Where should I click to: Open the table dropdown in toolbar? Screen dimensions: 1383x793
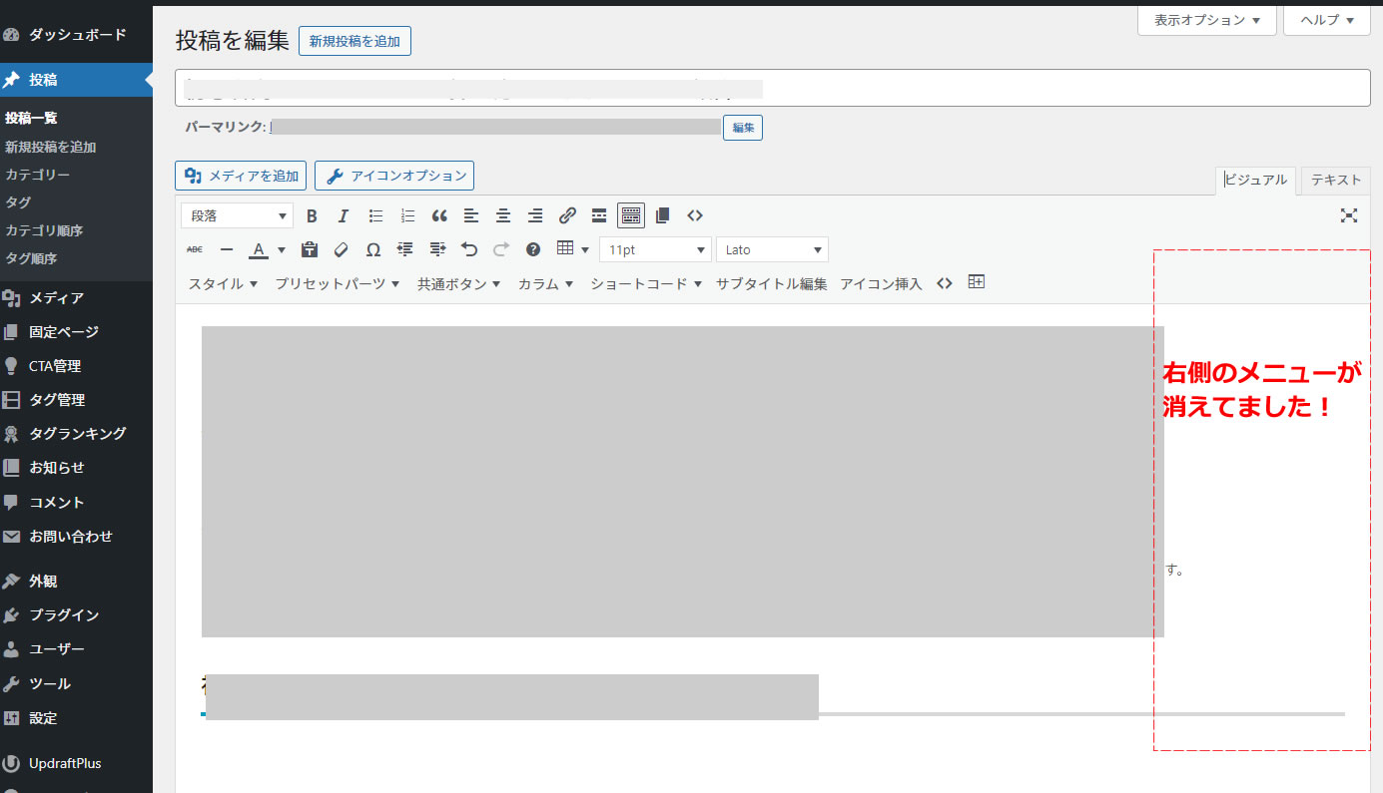(572, 249)
